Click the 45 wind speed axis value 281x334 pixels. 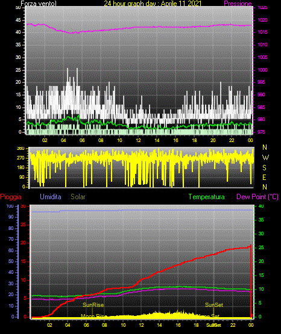(x=18, y=20)
